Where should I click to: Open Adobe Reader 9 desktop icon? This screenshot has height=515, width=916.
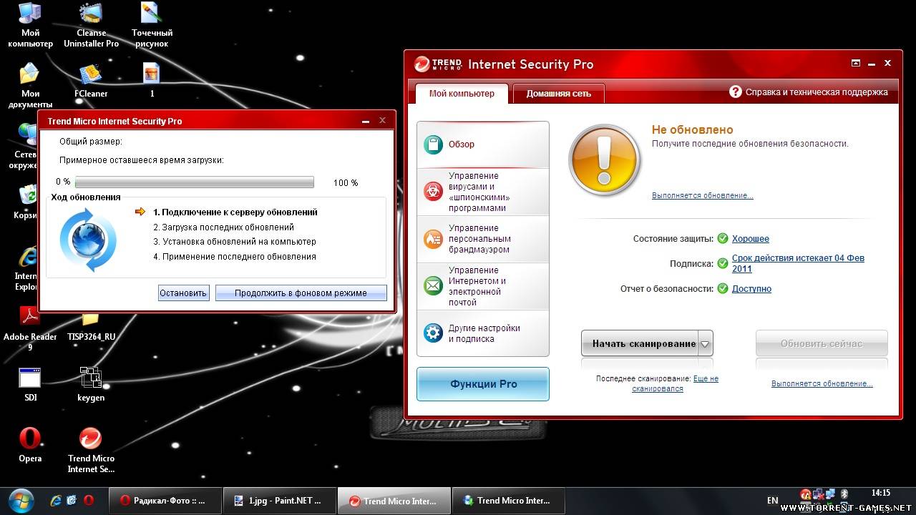point(30,328)
